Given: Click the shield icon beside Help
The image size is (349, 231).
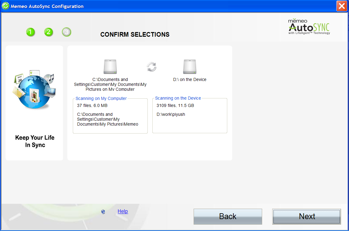Looking at the screenshot, I should pos(103,212).
